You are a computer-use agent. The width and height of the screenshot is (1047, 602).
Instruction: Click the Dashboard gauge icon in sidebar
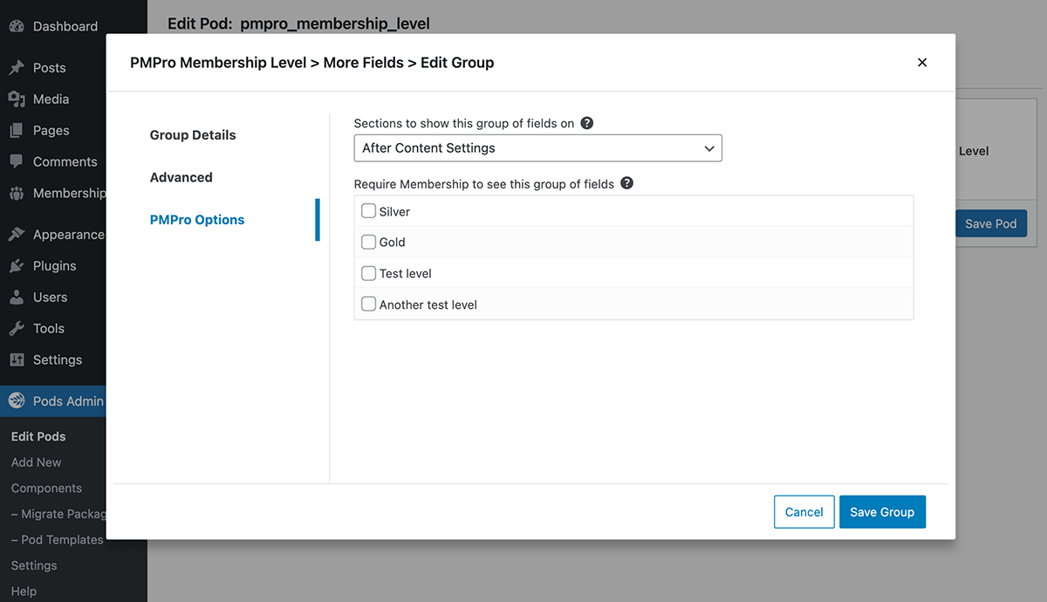17,26
